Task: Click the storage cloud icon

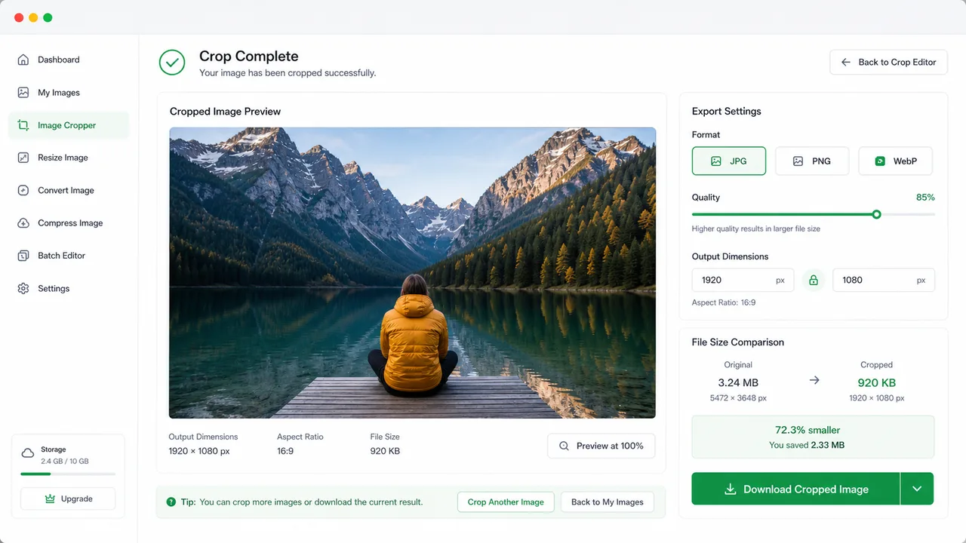Action: point(28,453)
